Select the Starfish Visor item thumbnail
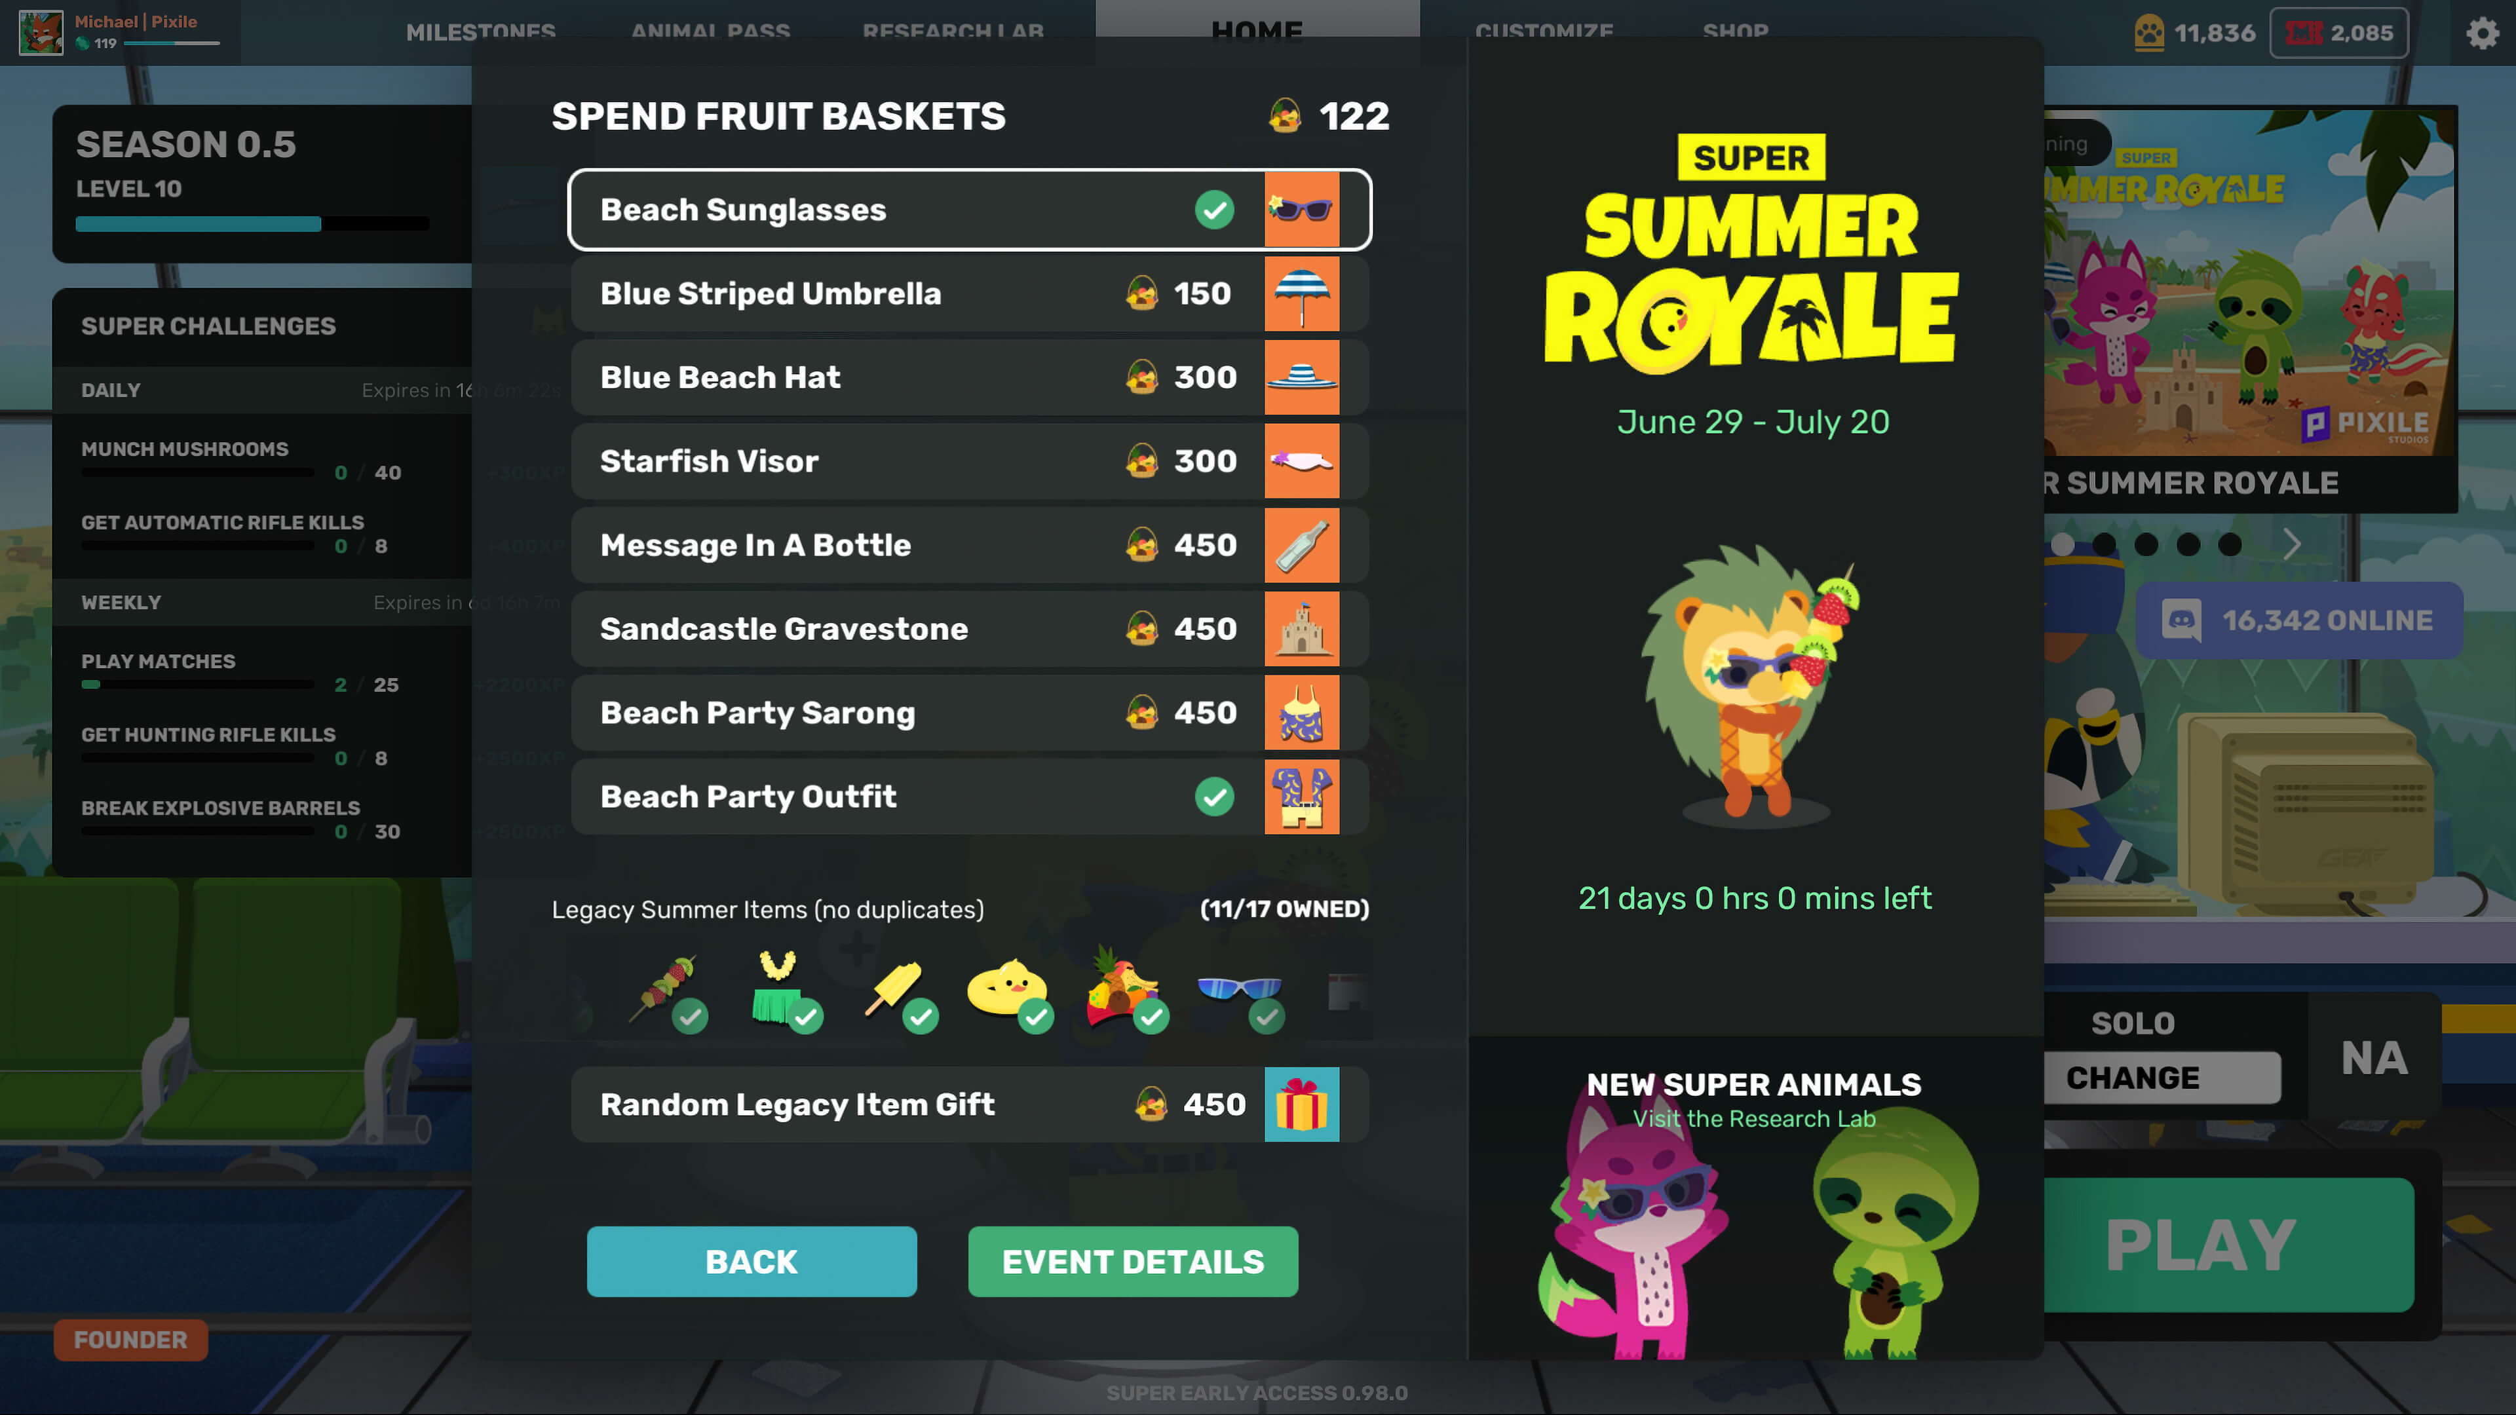The width and height of the screenshot is (2516, 1415). click(1301, 461)
